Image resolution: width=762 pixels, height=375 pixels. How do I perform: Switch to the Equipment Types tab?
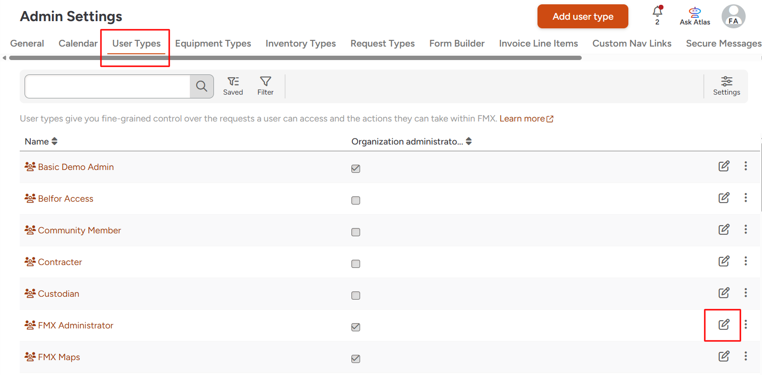[x=213, y=44]
